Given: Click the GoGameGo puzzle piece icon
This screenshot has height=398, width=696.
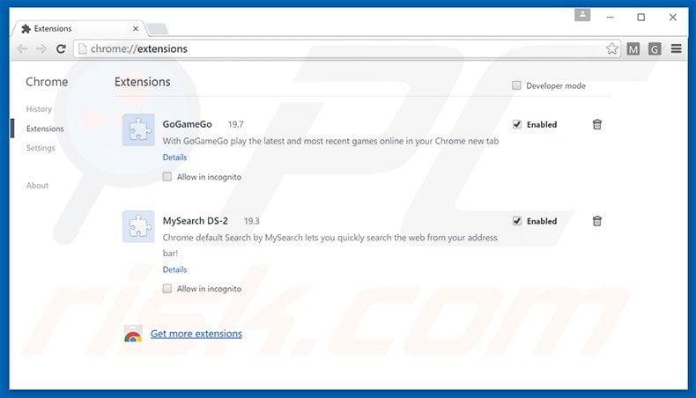Looking at the screenshot, I should (138, 130).
